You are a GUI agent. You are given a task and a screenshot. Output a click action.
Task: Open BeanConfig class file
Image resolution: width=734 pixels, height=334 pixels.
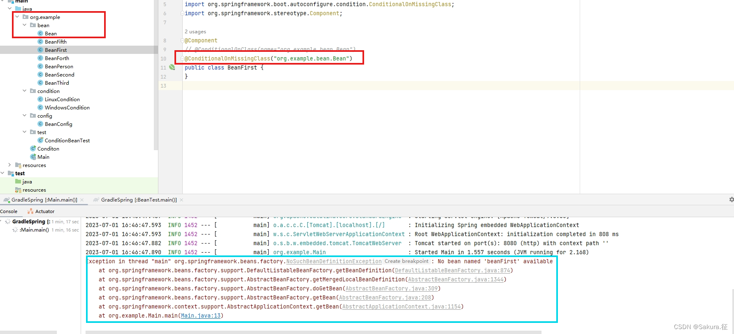pos(58,124)
